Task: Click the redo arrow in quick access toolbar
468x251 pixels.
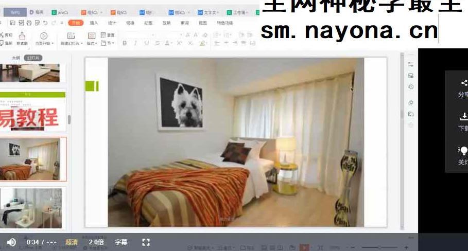Action: pos(54,23)
